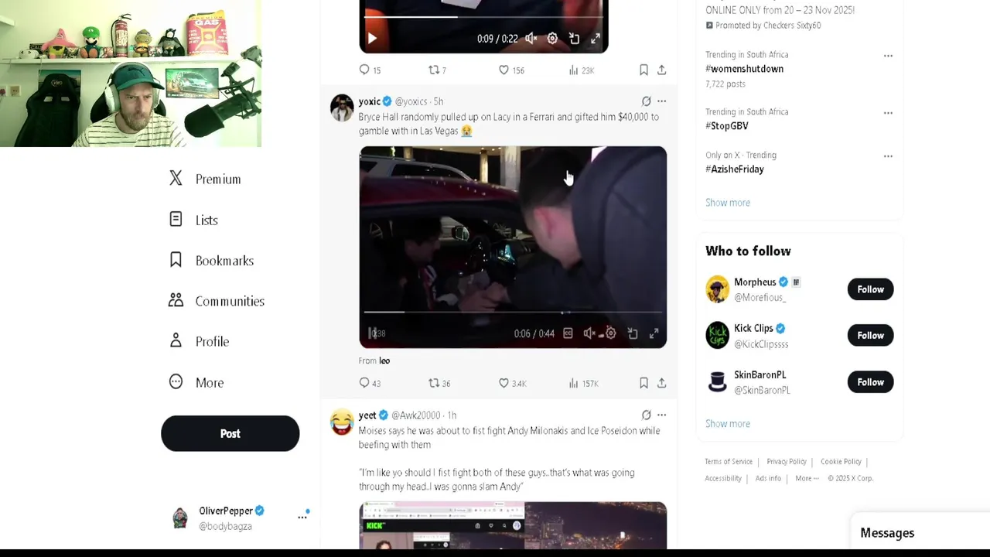This screenshot has width=990, height=557.
Task: Bookmark the yoxic Bryce Hall post
Action: tap(643, 383)
